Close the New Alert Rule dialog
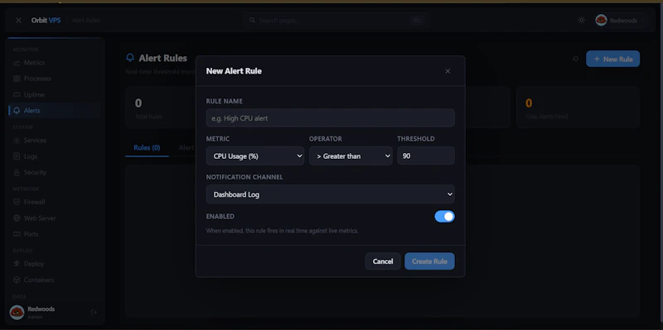This screenshot has width=663, height=330. point(448,71)
